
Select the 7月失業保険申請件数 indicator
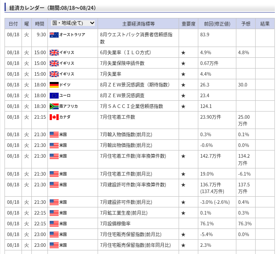pos(122,63)
